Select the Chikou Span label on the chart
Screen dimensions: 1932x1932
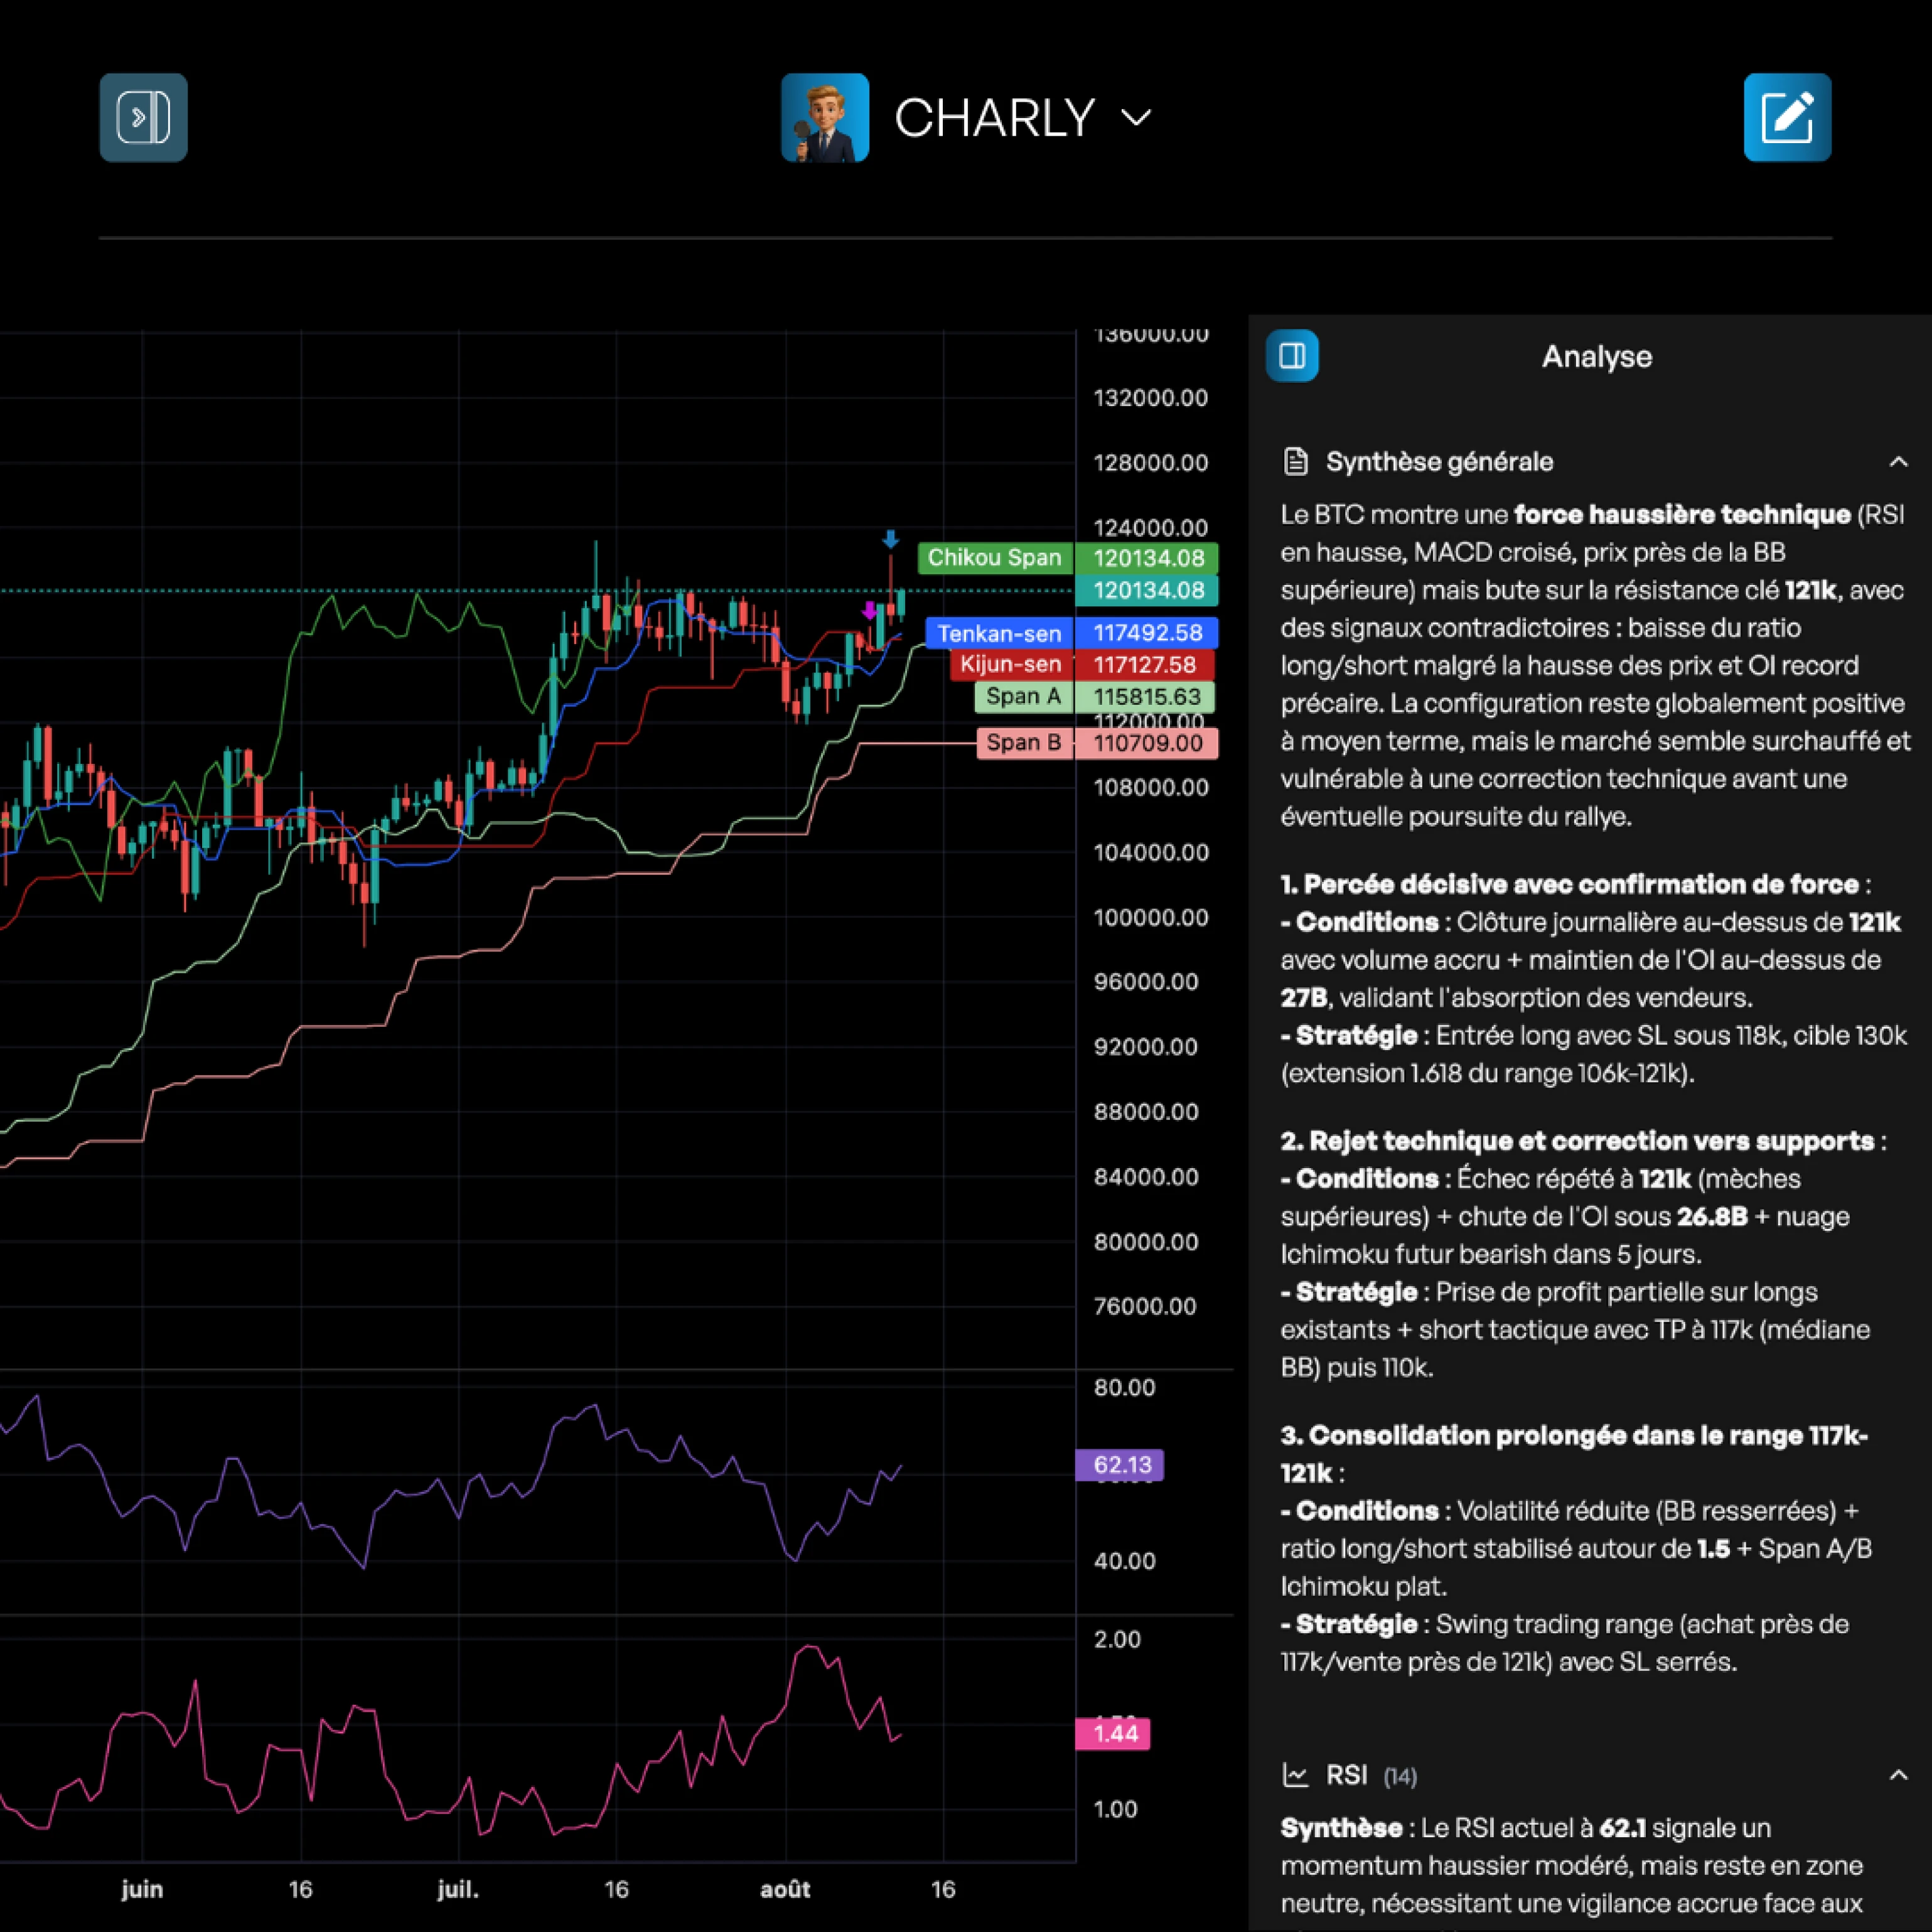pos(995,558)
